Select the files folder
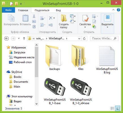The image size is (123, 113). pyautogui.click(x=81, y=57)
